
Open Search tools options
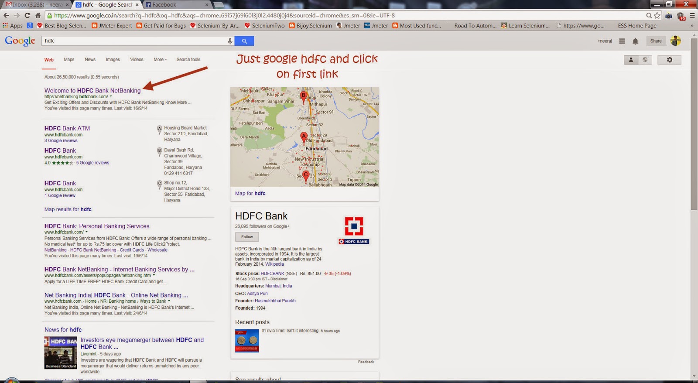point(188,60)
